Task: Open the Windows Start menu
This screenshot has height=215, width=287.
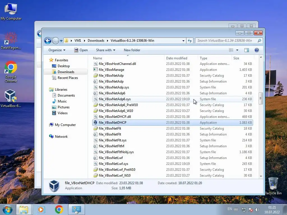Action: pyautogui.click(x=7, y=209)
